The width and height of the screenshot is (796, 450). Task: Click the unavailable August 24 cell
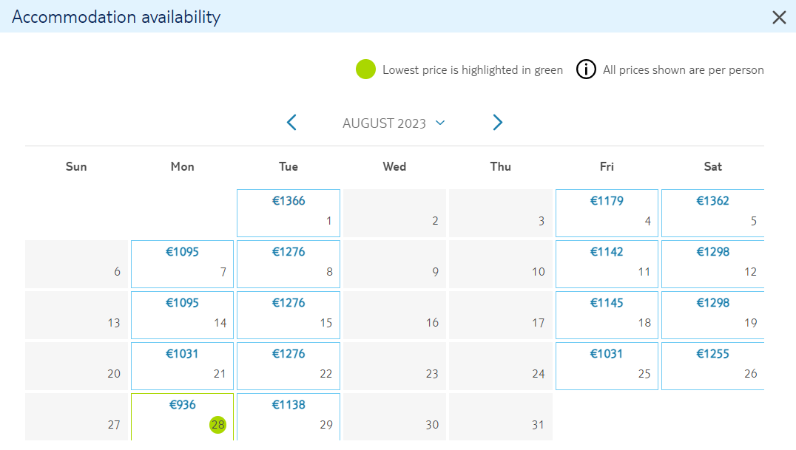[501, 367]
